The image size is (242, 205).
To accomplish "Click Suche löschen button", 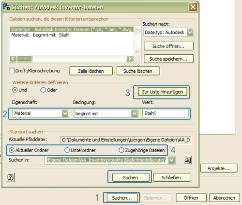I will coord(138,71).
